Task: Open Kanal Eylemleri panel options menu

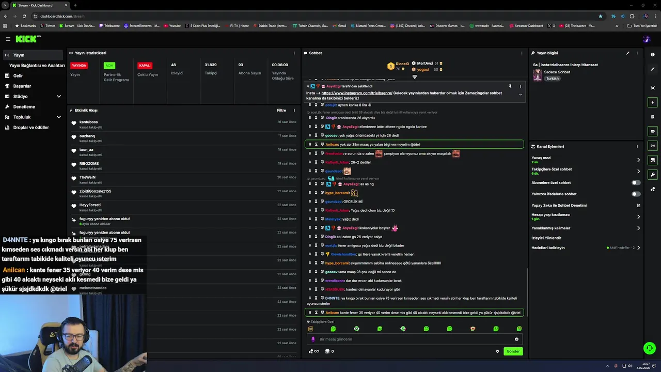Action: (x=637, y=146)
